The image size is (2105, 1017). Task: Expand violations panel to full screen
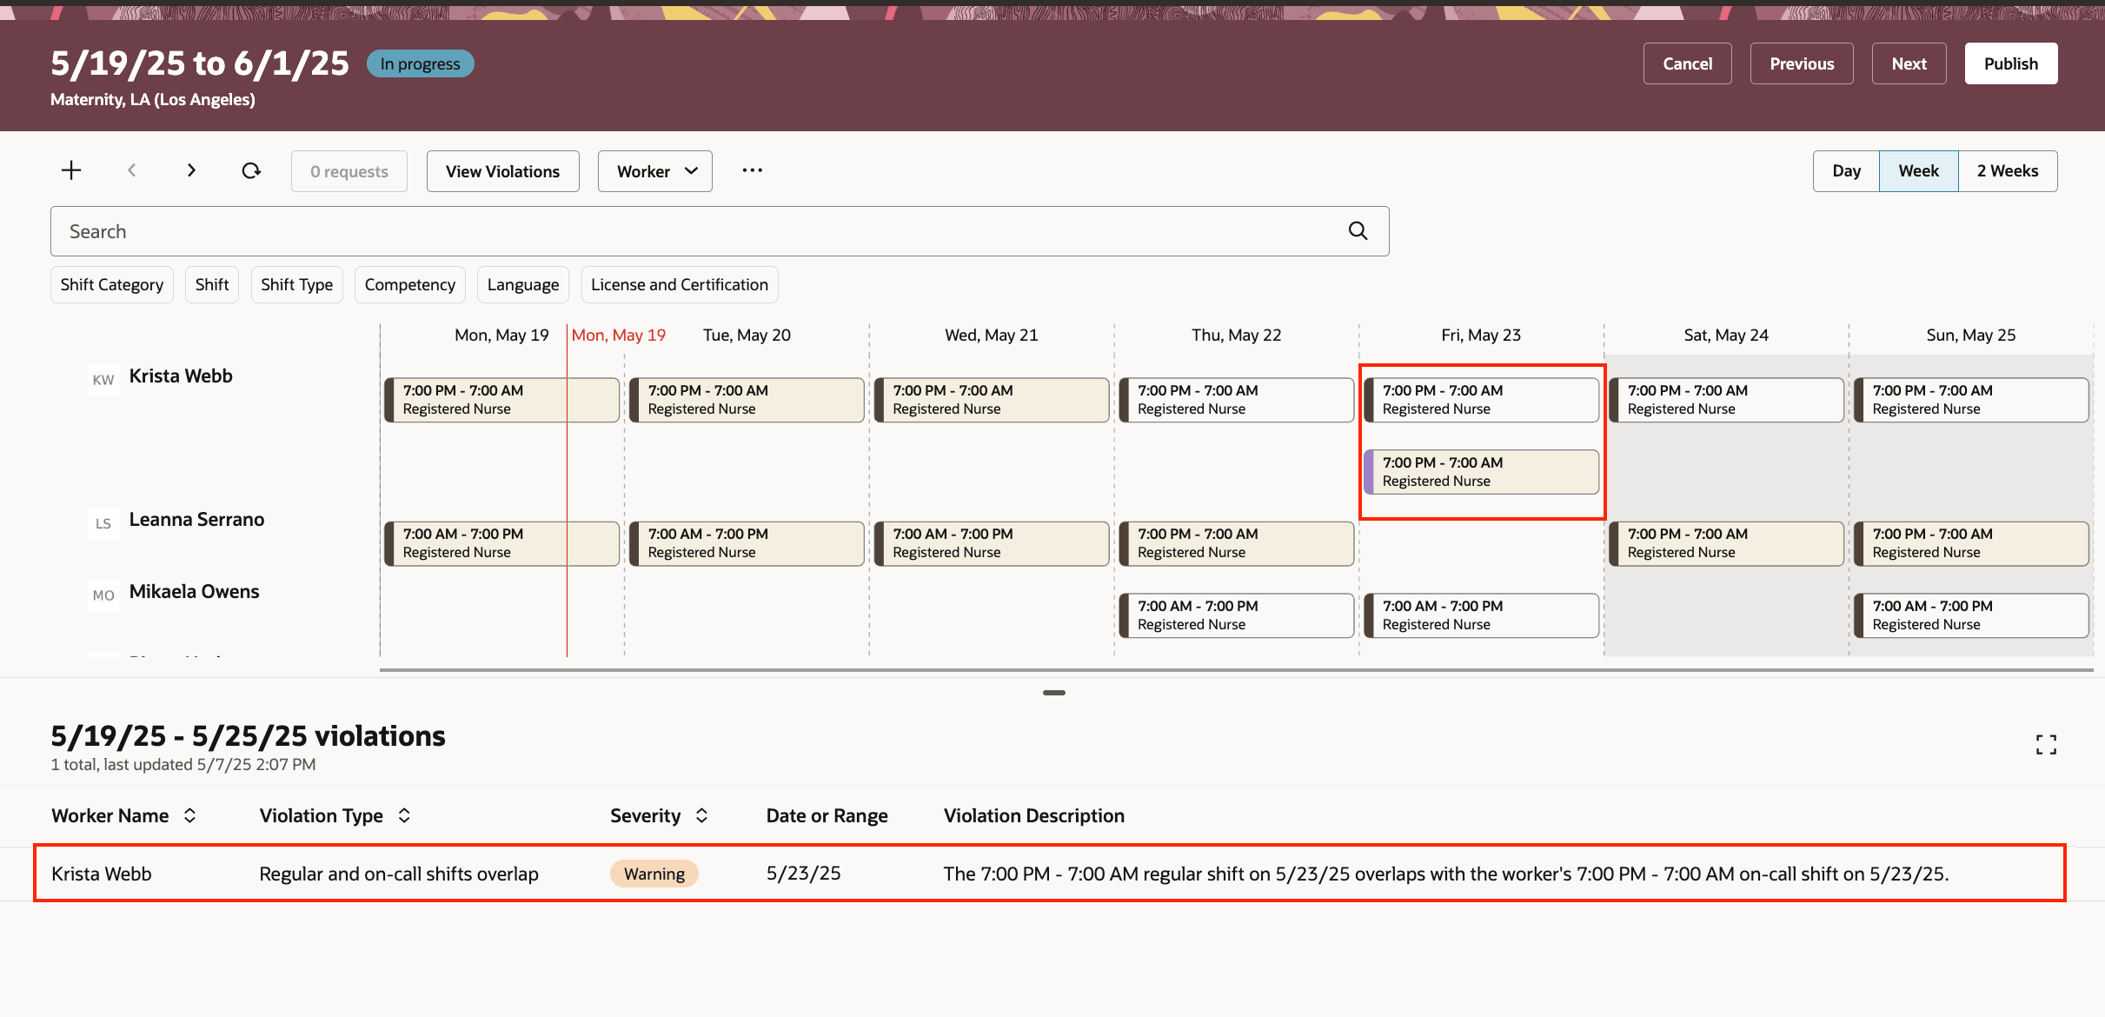2046,744
